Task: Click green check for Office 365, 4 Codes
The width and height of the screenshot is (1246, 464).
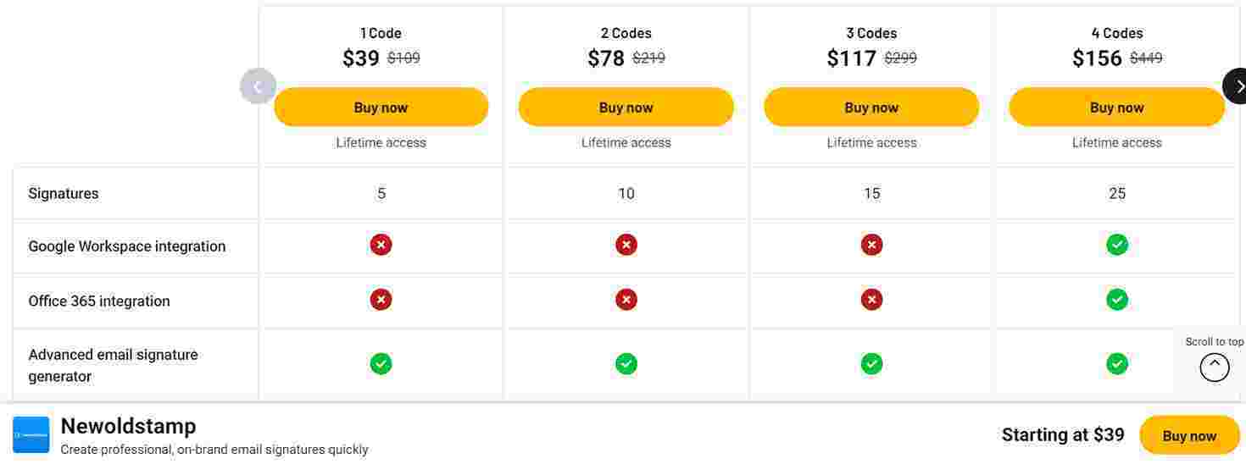Action: (1116, 300)
